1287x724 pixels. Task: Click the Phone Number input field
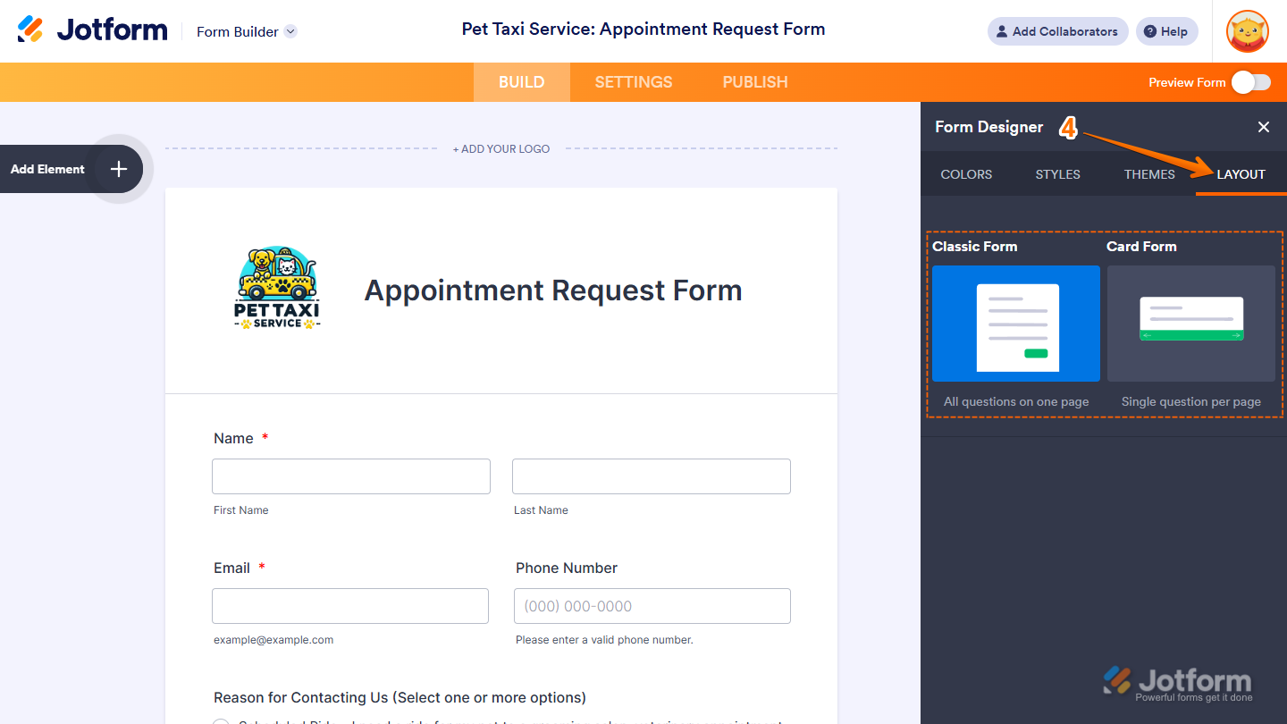[652, 606]
